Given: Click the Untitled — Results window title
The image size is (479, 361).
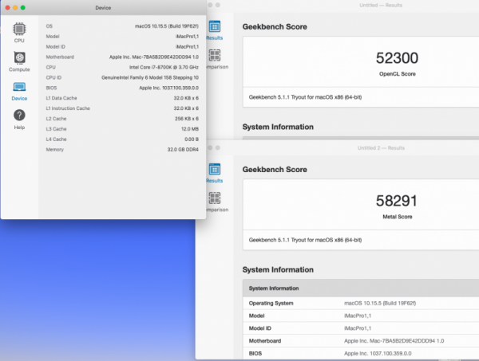Looking at the screenshot, I should click(381, 6).
